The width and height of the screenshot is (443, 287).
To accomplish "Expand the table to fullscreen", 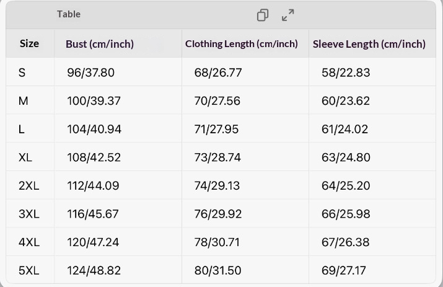I will (x=287, y=15).
